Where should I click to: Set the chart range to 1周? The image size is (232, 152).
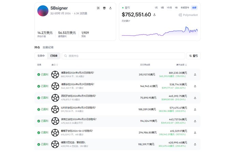pyautogui.click(x=162, y=7)
